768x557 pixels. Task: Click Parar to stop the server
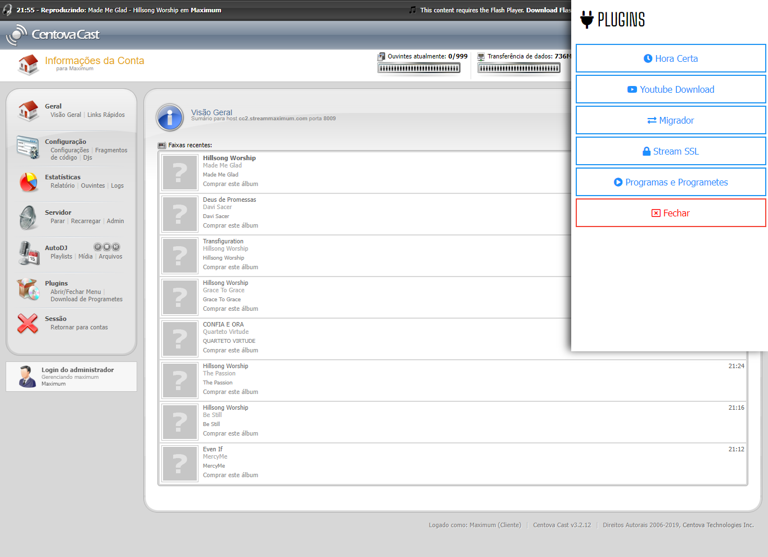pos(58,221)
